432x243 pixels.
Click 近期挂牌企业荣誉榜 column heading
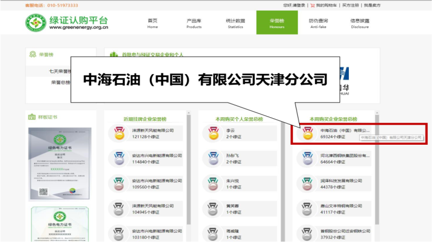145,119
